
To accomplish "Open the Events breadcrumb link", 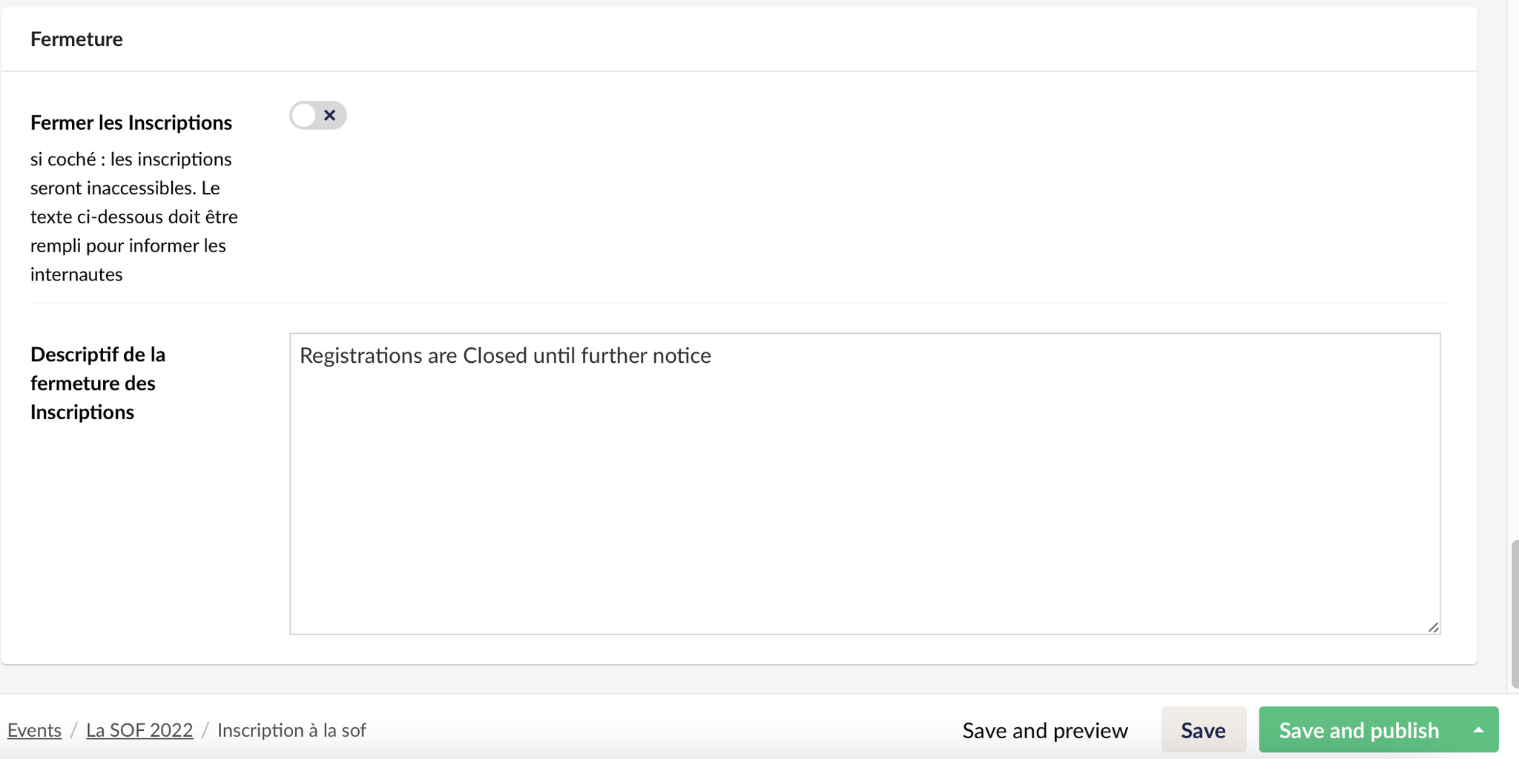I will [34, 730].
